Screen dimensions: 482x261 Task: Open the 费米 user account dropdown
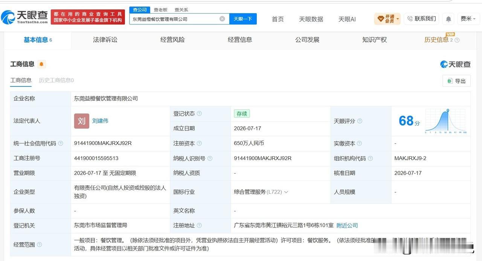468,19
